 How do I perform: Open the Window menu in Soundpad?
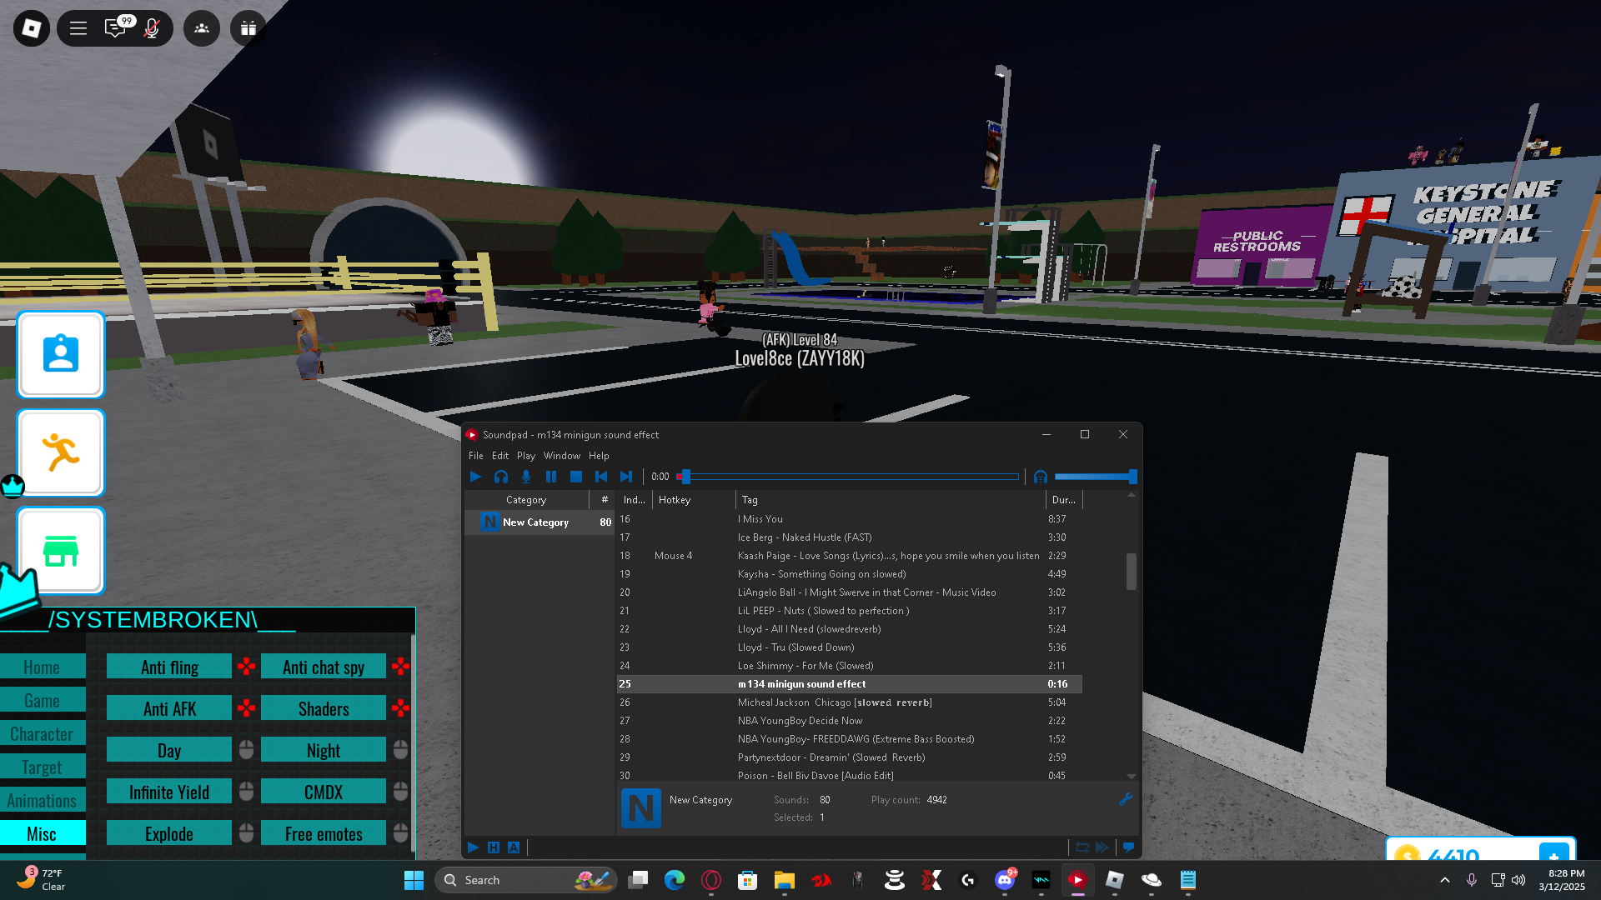tap(562, 456)
